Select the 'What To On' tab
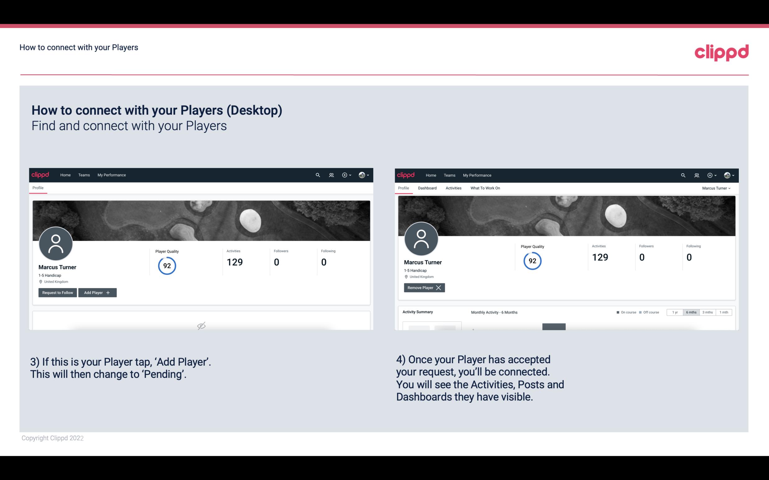 (x=486, y=188)
